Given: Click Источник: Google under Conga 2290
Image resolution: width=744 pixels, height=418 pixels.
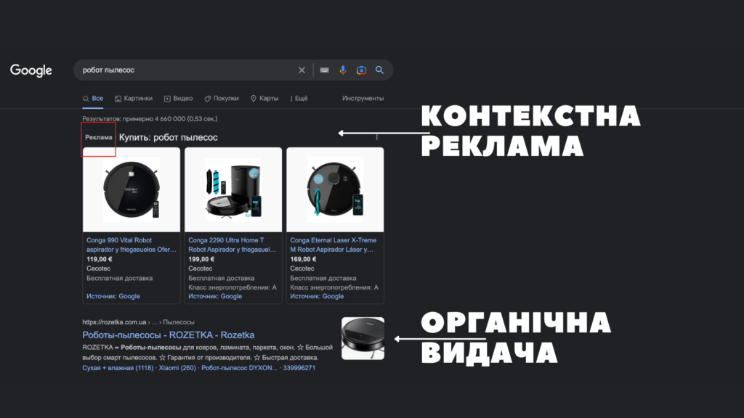Looking at the screenshot, I should [x=215, y=296].
